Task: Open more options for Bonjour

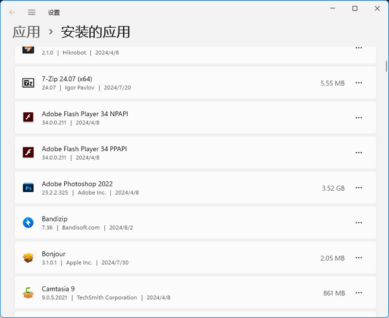Action: coord(359,258)
